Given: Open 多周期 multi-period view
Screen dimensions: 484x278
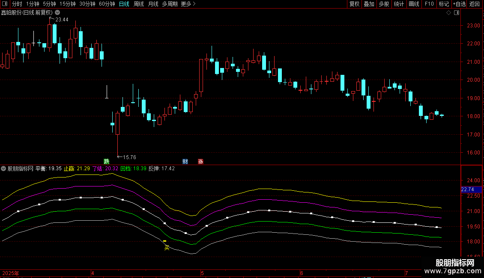Looking at the screenshot, I should click(x=170, y=4).
